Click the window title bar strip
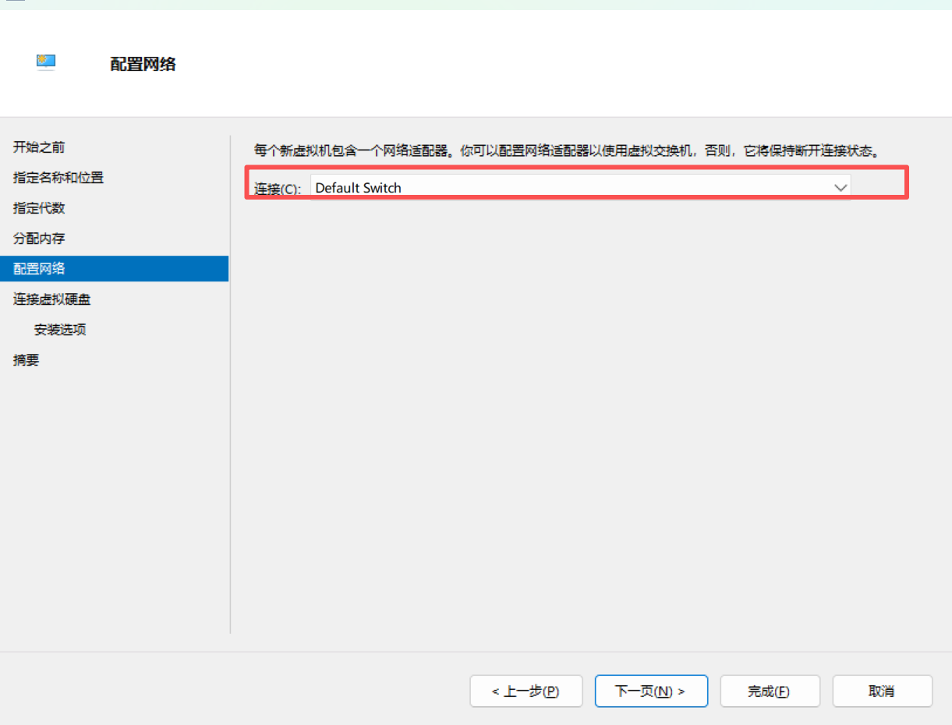Image resolution: width=952 pixels, height=725 pixels. pos(476,4)
